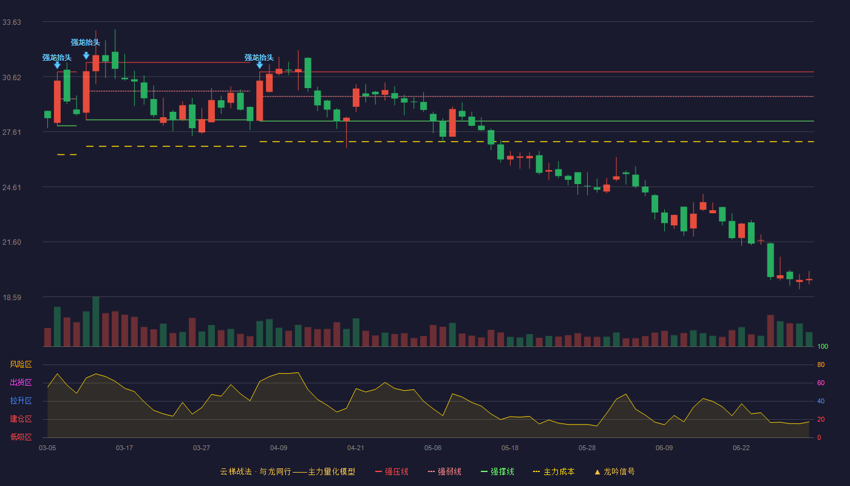Click the 33.63 price axis label

(12, 22)
